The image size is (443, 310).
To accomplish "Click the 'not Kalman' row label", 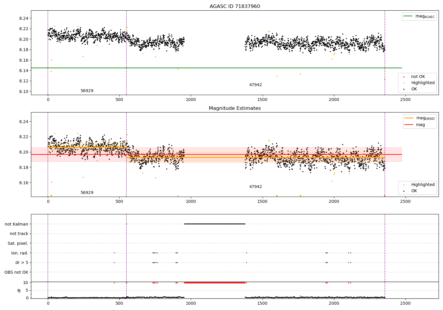I will coord(16,224).
